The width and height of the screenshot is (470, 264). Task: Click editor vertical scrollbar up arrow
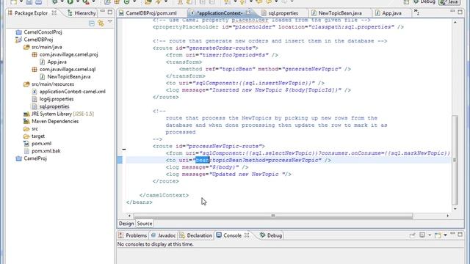pos(455,23)
